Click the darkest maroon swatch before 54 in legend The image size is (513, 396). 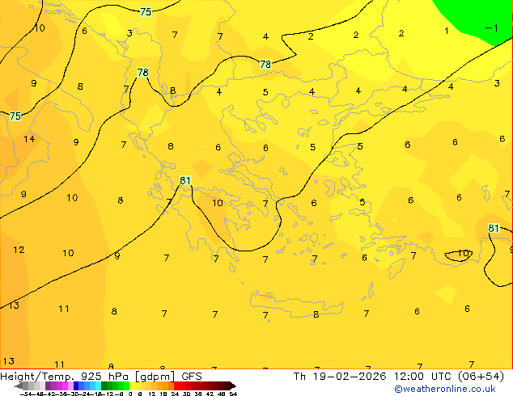pos(227,385)
